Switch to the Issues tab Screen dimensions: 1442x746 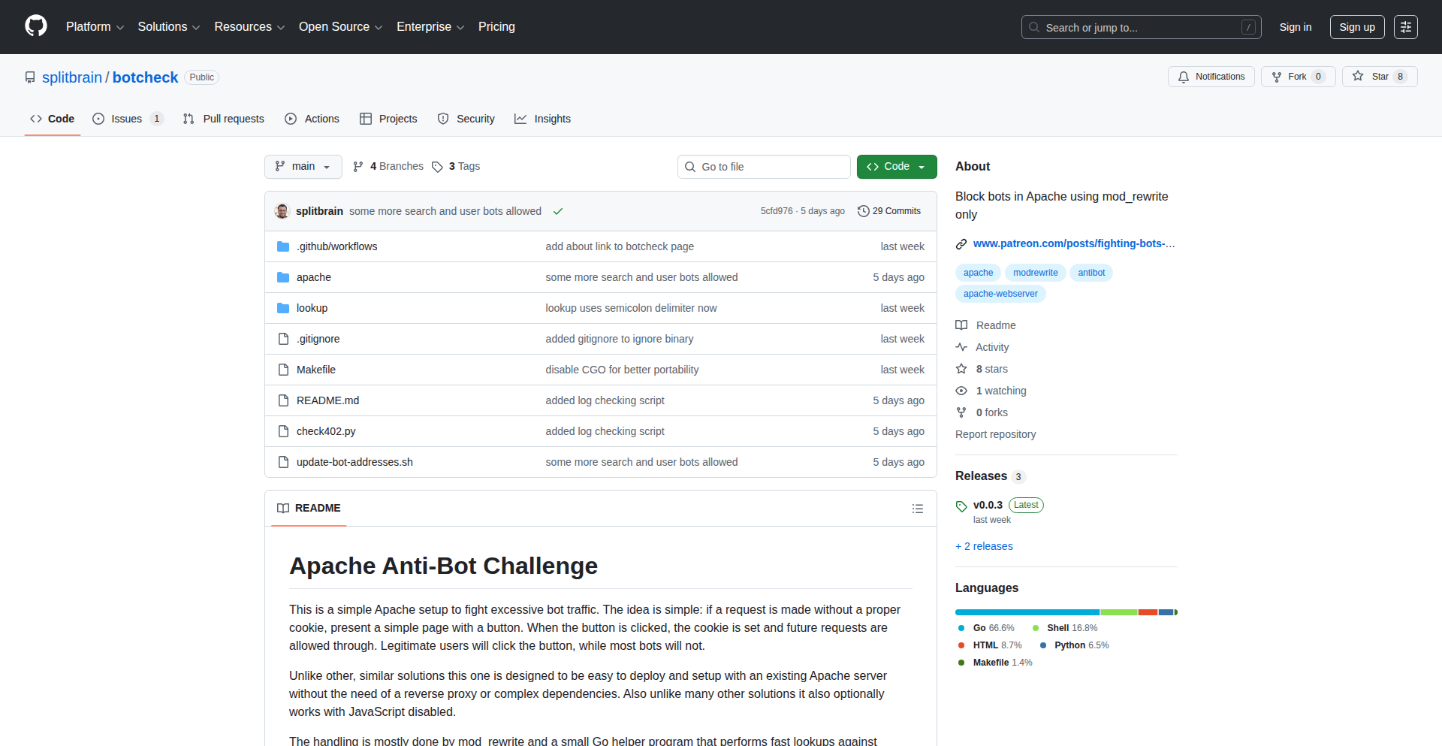[127, 119]
